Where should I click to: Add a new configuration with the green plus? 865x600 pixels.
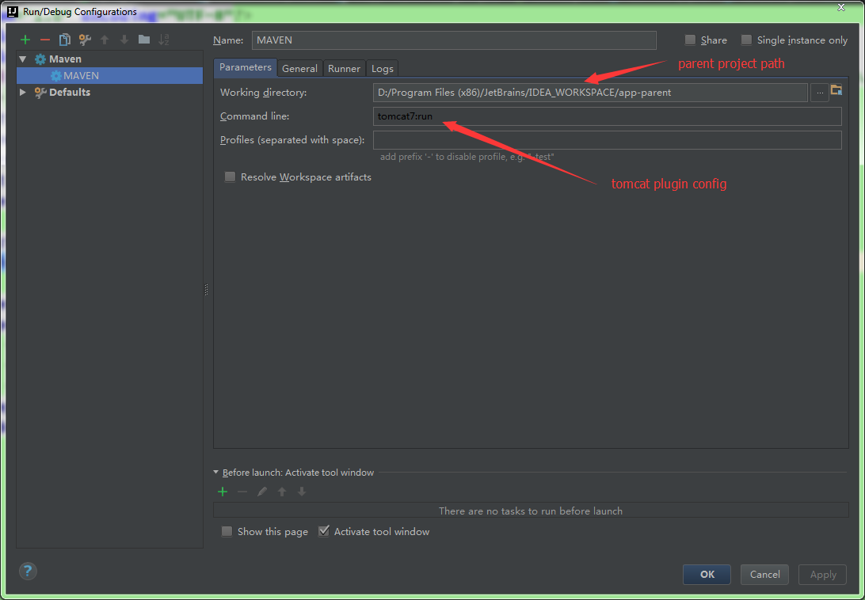25,40
